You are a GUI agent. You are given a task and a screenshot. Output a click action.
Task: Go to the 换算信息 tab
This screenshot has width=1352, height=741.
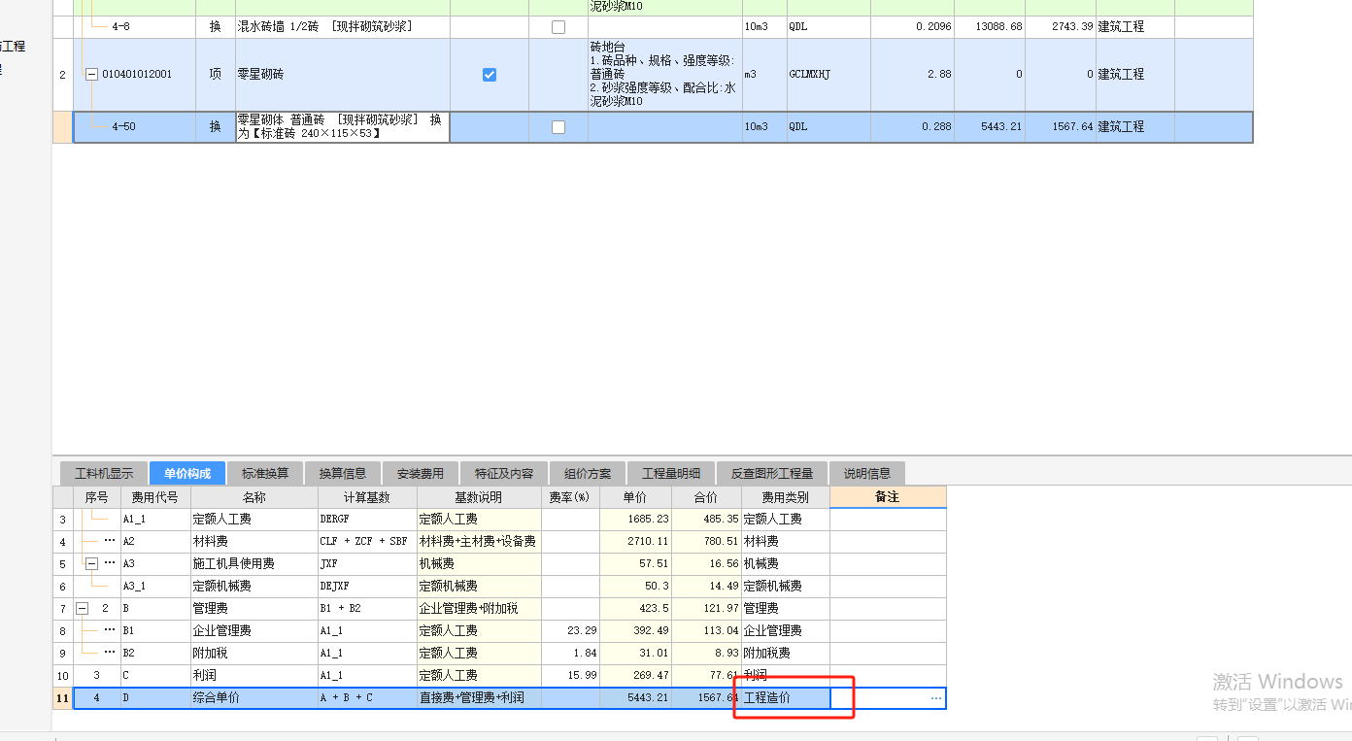coord(343,474)
